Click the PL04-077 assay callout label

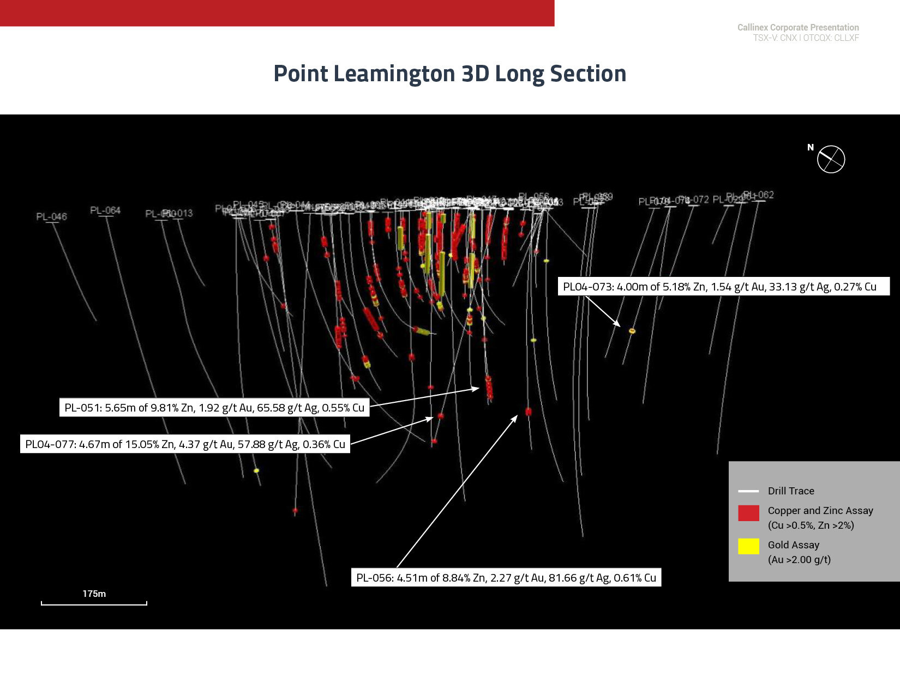point(185,444)
